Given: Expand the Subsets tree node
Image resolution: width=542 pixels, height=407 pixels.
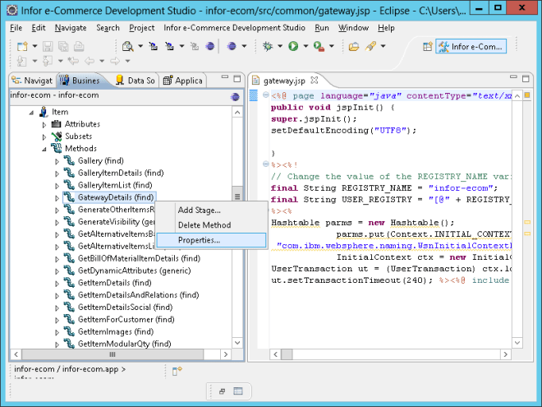Looking at the screenshot, I should pos(45,136).
